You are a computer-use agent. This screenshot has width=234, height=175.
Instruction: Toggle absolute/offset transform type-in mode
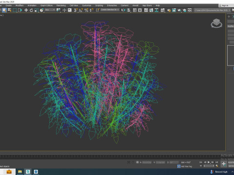point(137,162)
